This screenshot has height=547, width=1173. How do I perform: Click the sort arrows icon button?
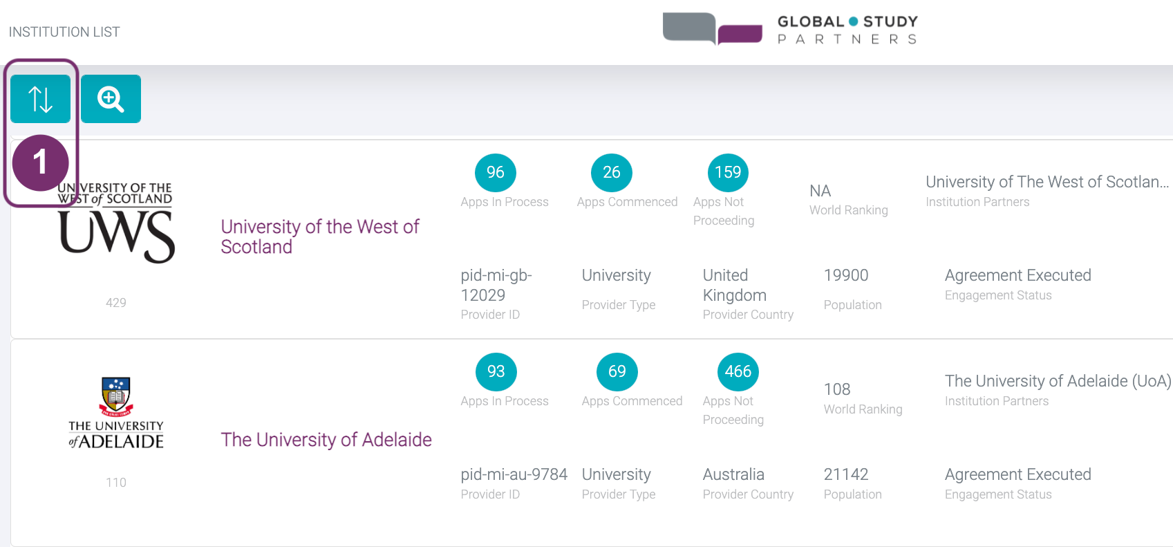click(x=40, y=99)
